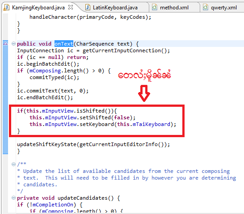This screenshot has width=244, height=214.
Task: Collapse the Javadoc comment fold marker
Action: [x=13, y=164]
